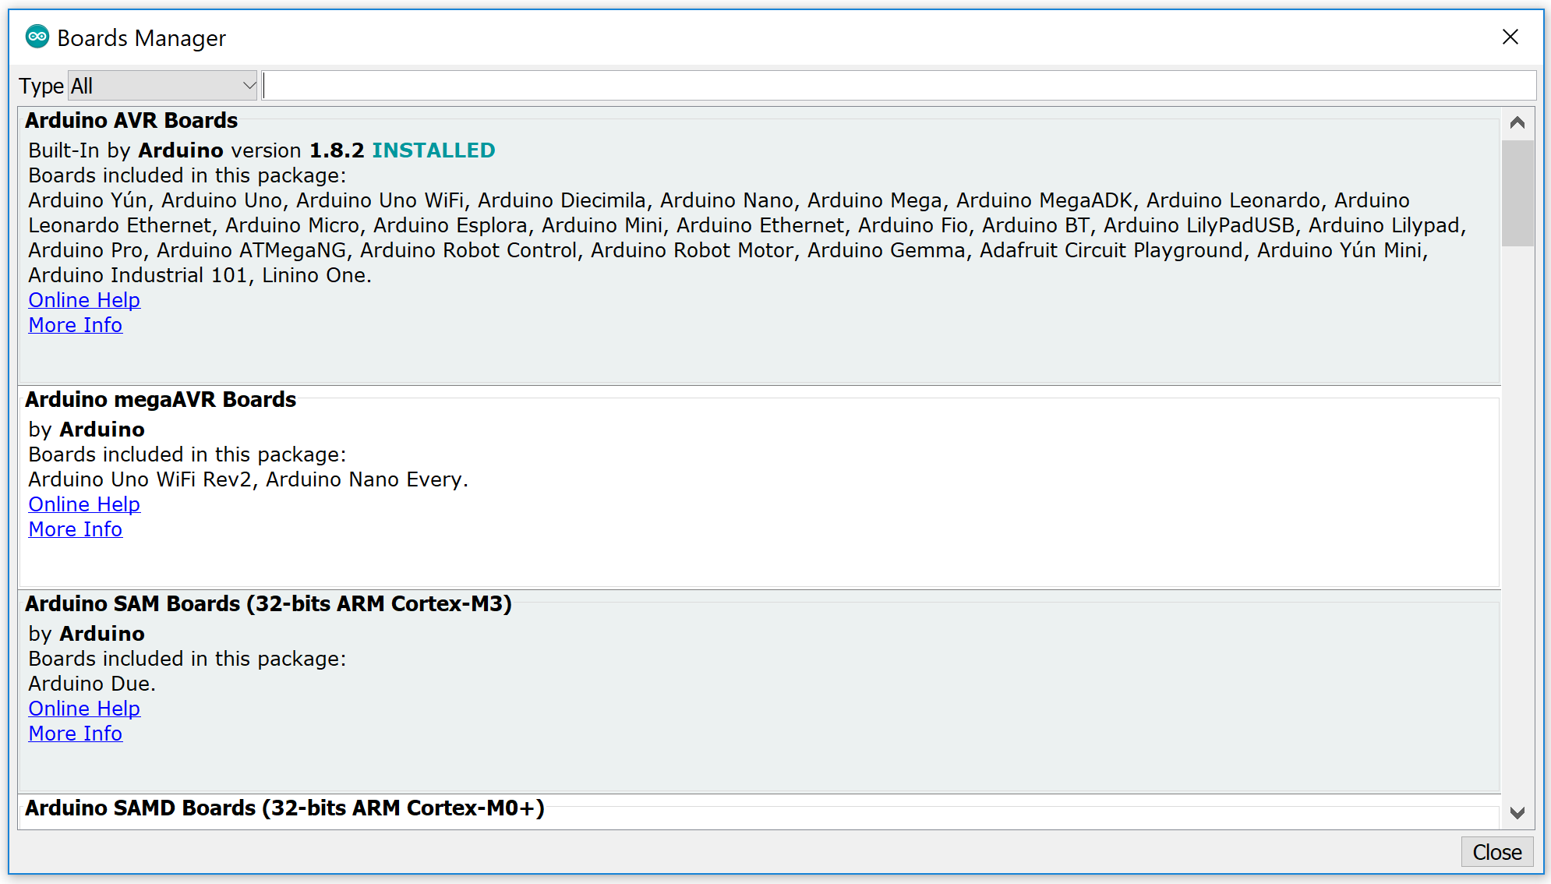Open More Info for Arduino AVR Boards
1551x884 pixels.
point(76,325)
